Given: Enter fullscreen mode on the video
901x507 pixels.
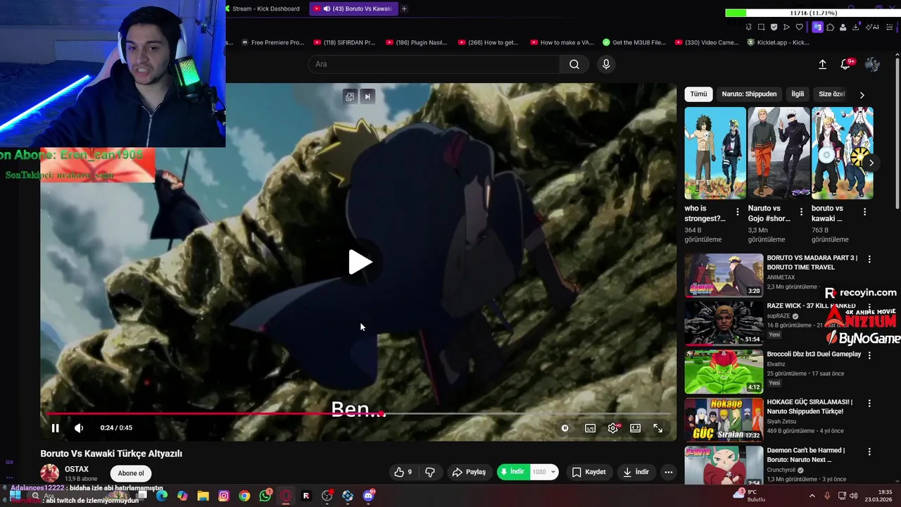Looking at the screenshot, I should (x=657, y=428).
